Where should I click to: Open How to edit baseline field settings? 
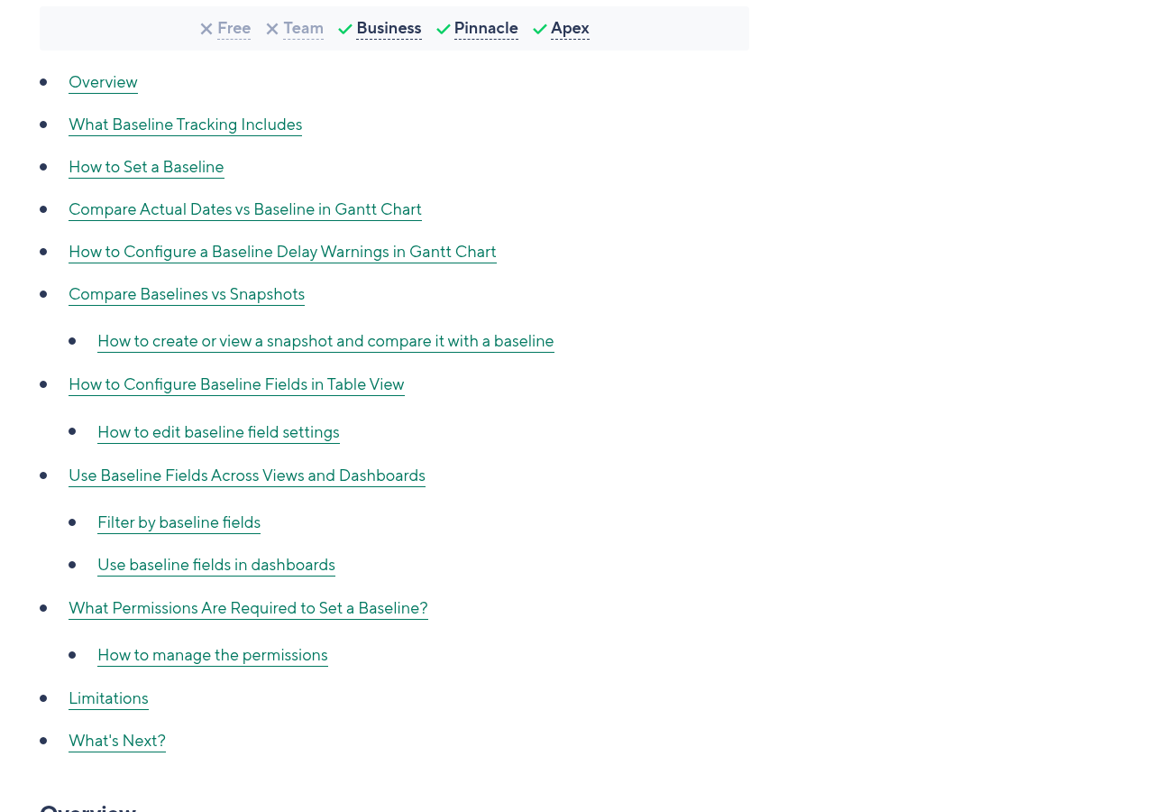[x=218, y=432]
